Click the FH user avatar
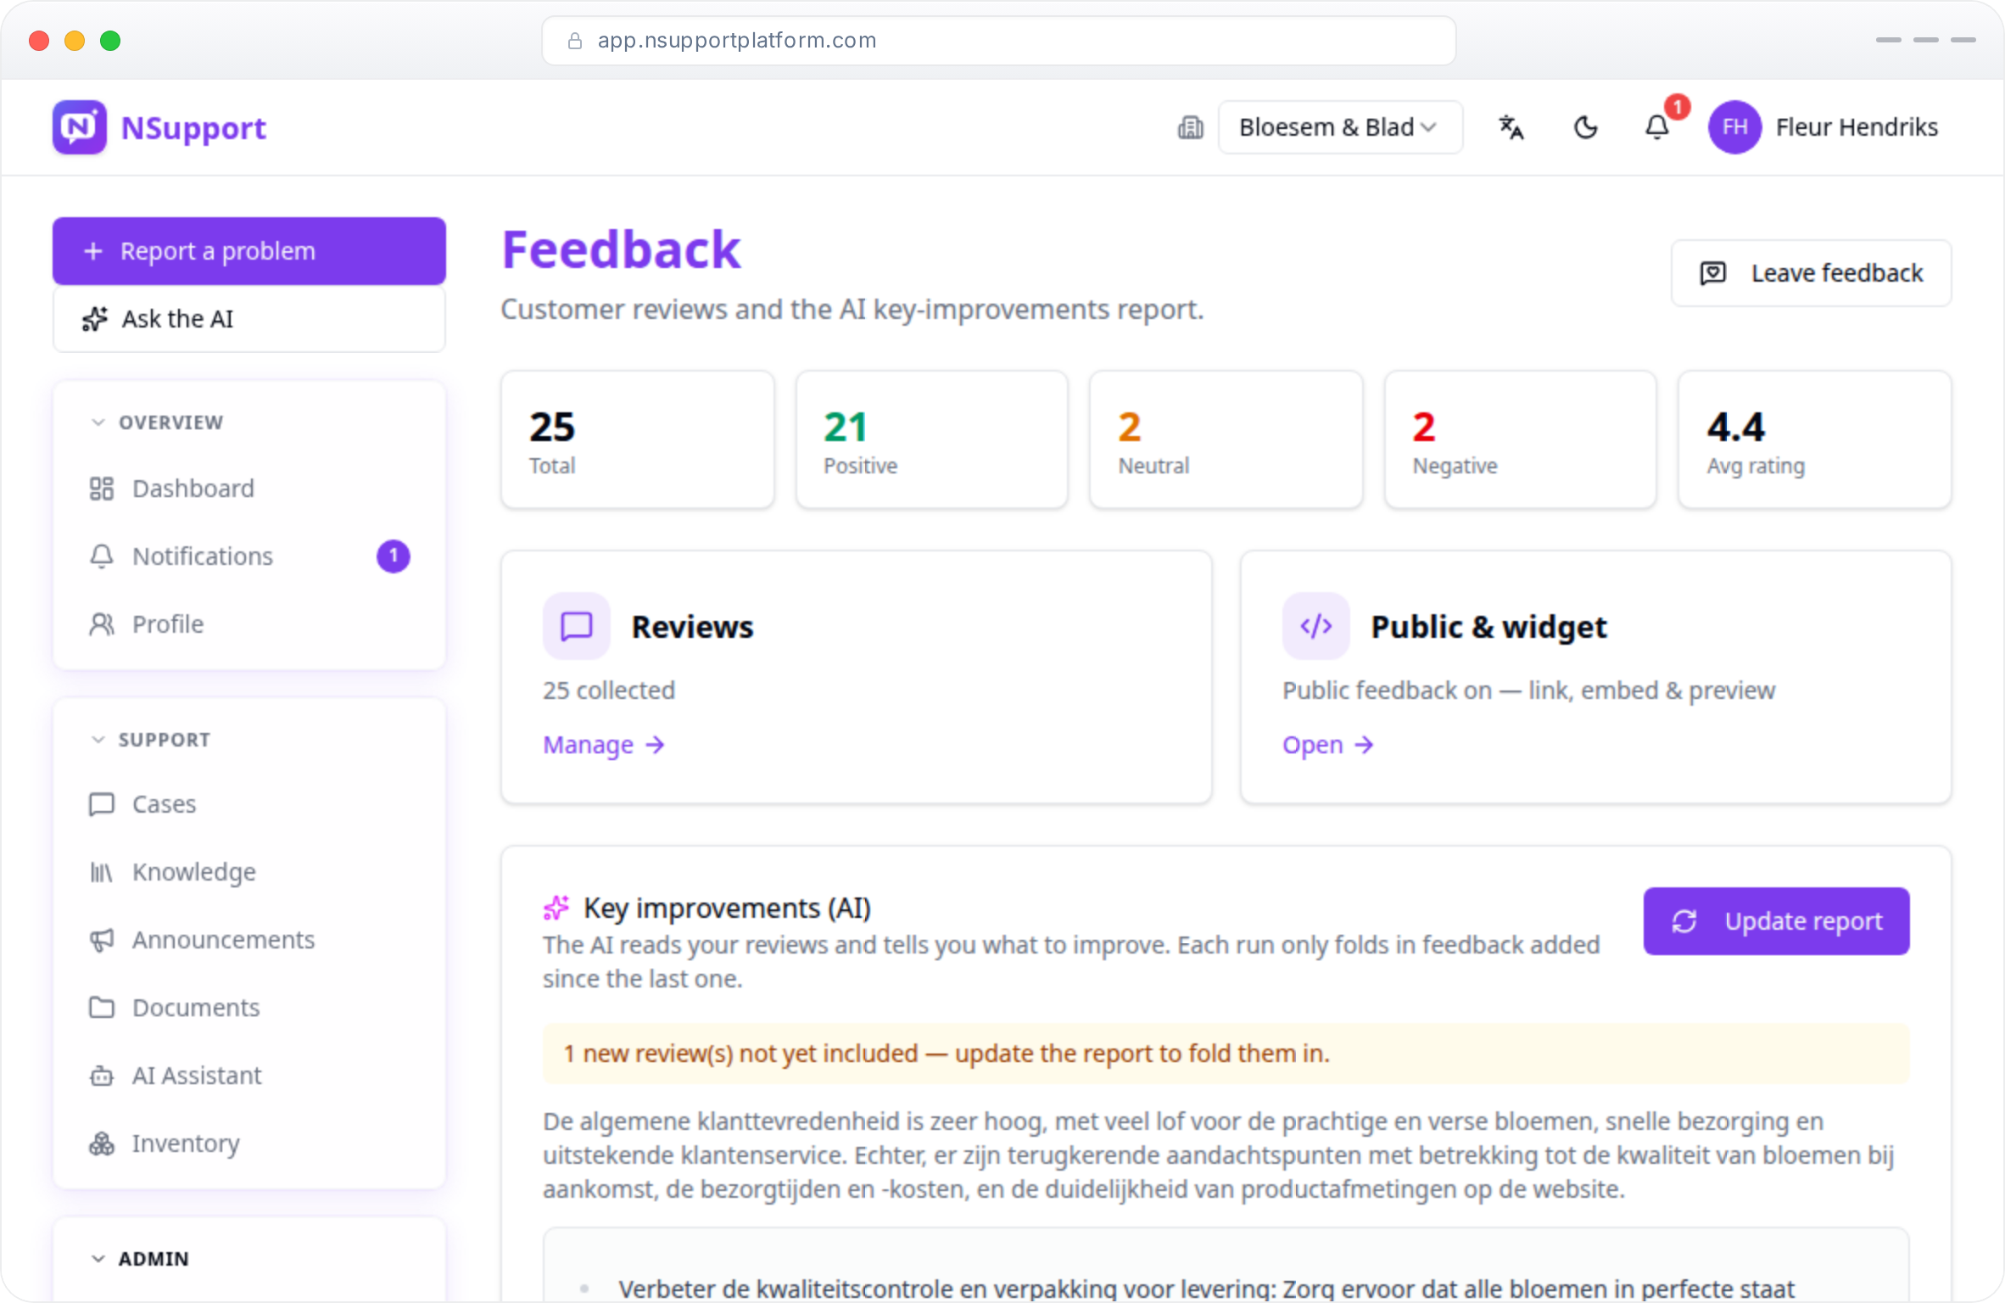This screenshot has height=1303, width=2005. click(1734, 127)
